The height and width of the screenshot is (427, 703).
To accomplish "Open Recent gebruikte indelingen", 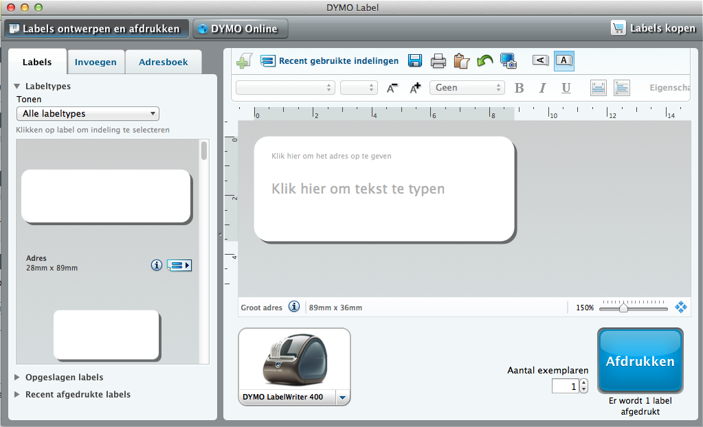I will [330, 61].
